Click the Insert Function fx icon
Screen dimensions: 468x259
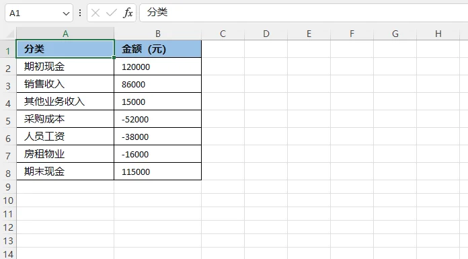(128, 13)
